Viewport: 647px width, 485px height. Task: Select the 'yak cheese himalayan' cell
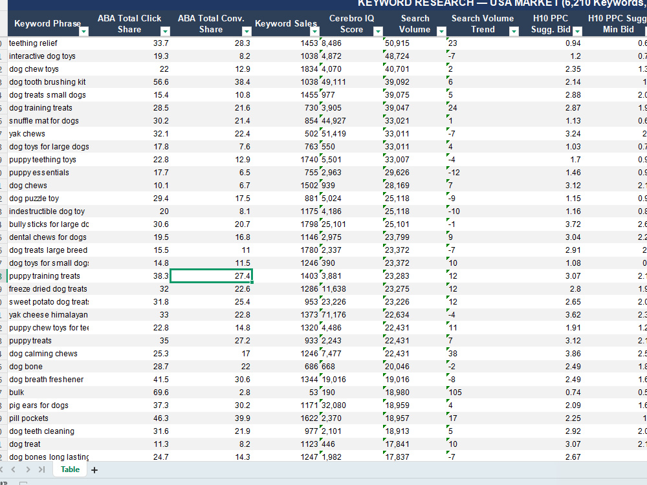(48, 315)
